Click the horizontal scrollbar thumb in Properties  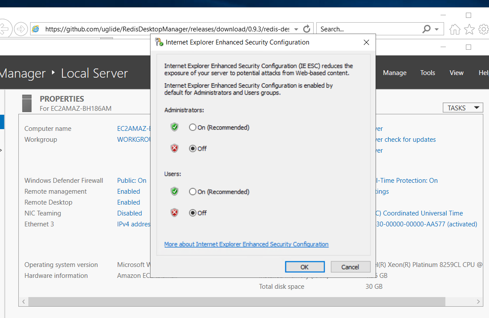click(237, 301)
